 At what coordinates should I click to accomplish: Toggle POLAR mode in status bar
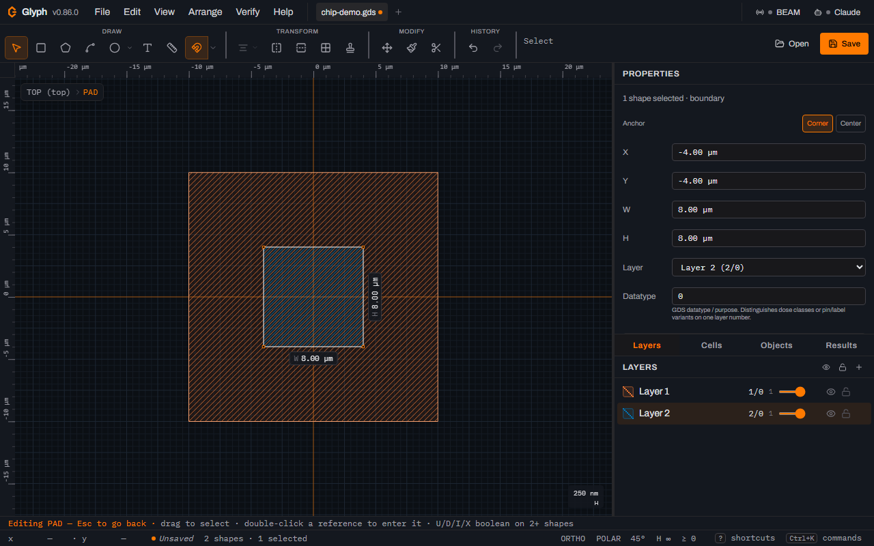tap(608, 538)
